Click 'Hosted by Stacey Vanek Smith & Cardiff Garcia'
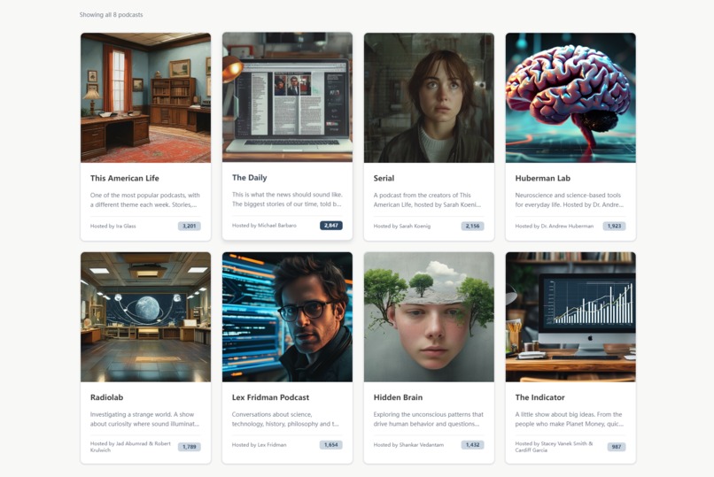Viewport: 714px width, 477px height. [x=555, y=447]
